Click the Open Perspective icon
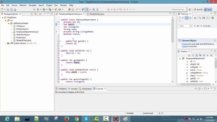 pos(190,9)
